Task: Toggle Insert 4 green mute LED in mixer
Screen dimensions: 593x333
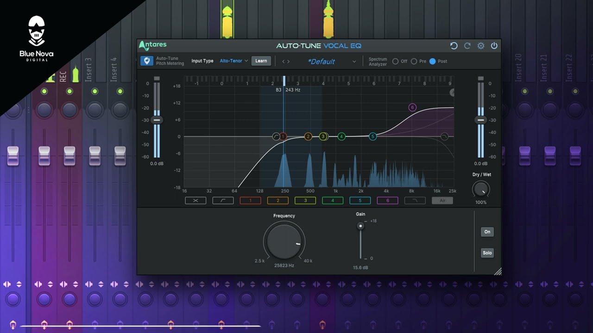Action: click(x=120, y=92)
